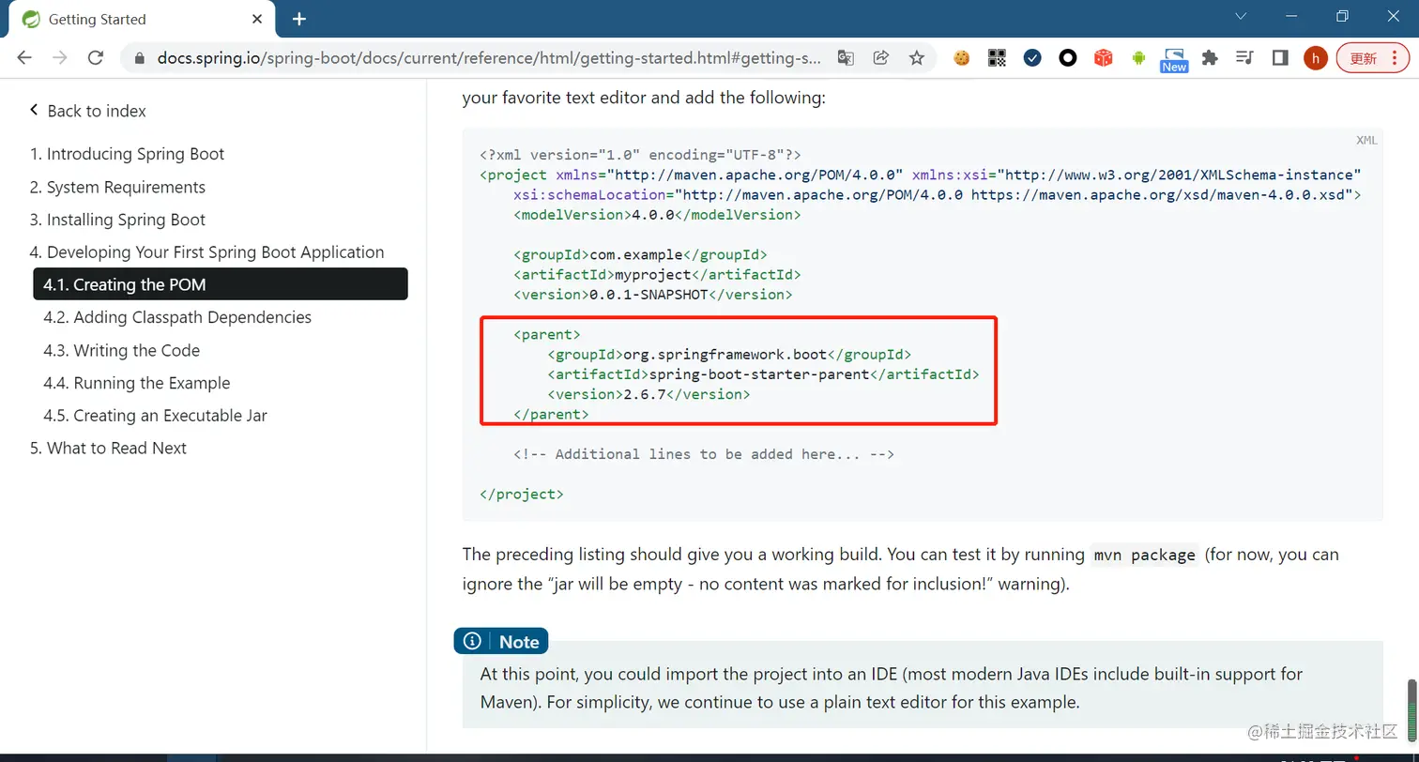Screen dimensions: 1419x762
Task: Open '1. Introducing Spring Boot'
Action: coord(127,154)
